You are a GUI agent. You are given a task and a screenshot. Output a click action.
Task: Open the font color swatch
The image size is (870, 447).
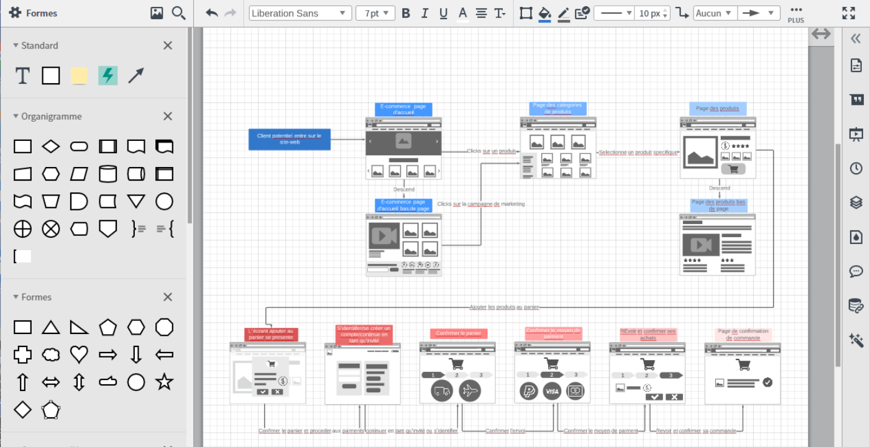point(462,12)
